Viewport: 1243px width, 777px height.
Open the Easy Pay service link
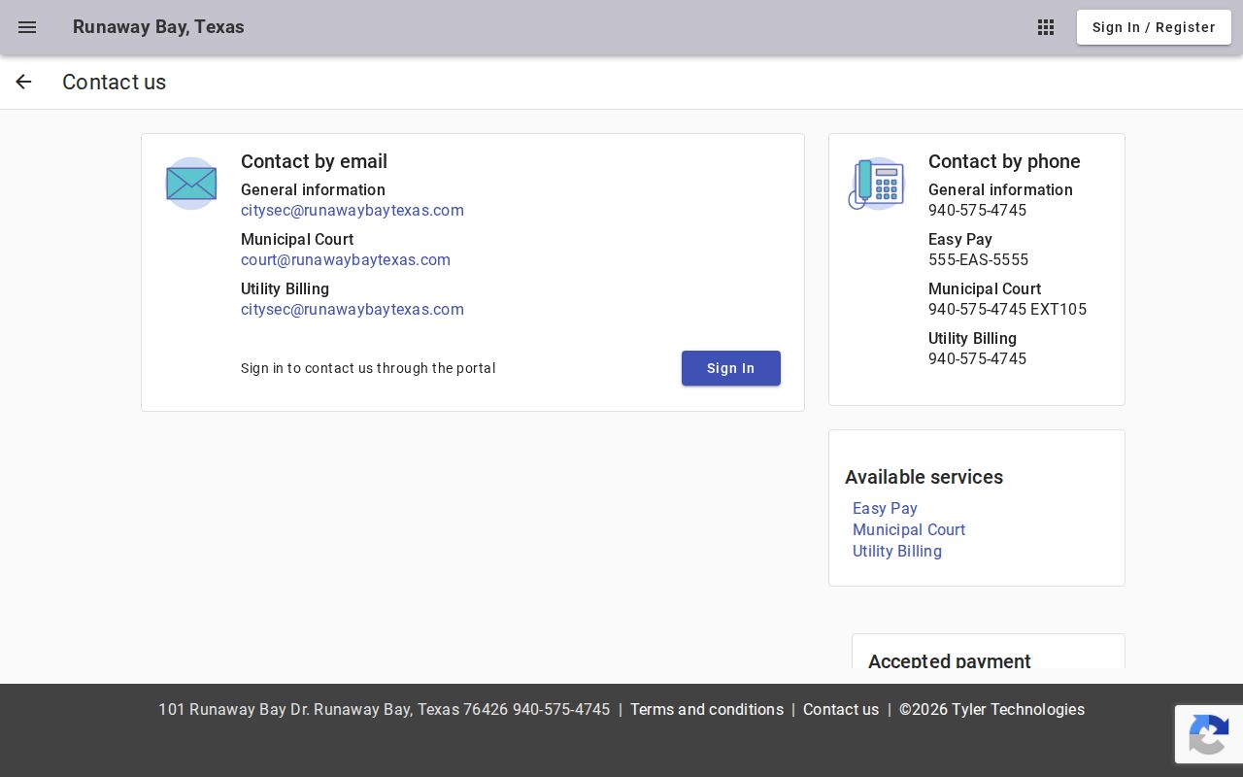(885, 508)
